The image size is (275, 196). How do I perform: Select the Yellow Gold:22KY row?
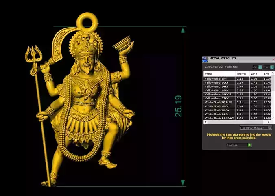coord(237,98)
